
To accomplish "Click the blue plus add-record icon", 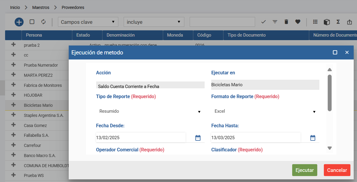I will pyautogui.click(x=19, y=22).
